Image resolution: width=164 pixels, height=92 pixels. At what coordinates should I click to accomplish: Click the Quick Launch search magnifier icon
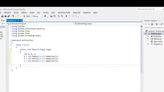[x=163, y=9]
